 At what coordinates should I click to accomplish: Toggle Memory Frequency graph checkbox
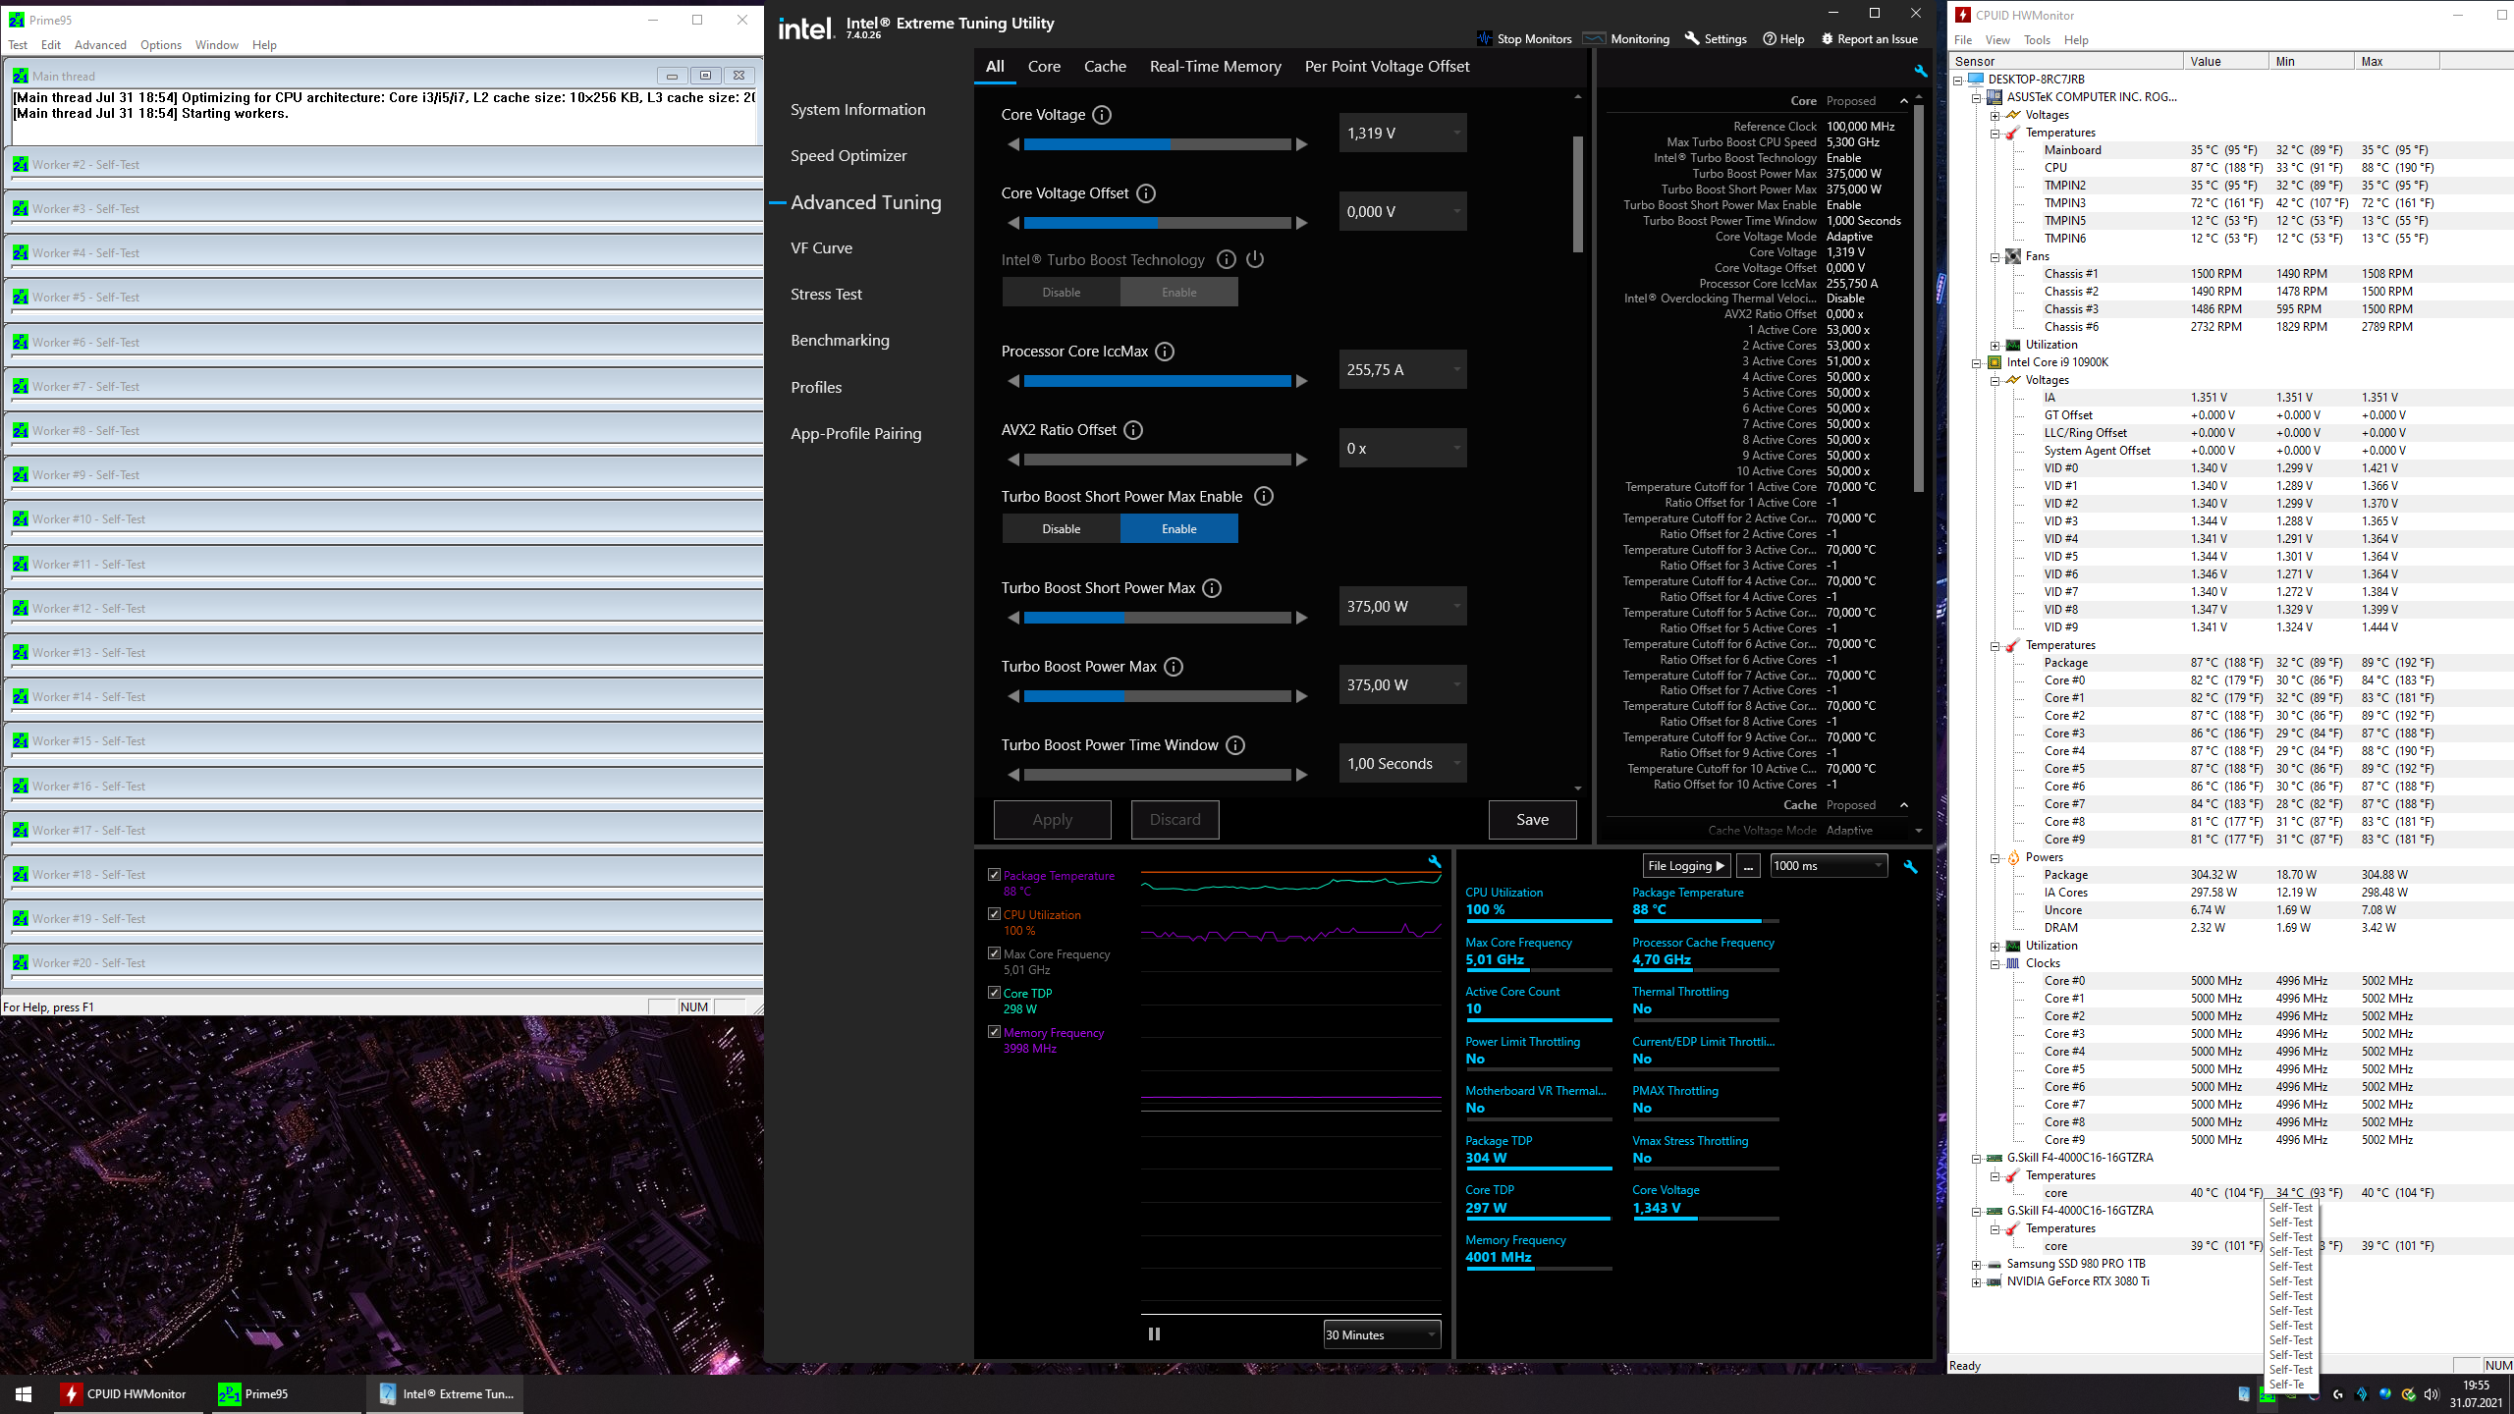994,1031
